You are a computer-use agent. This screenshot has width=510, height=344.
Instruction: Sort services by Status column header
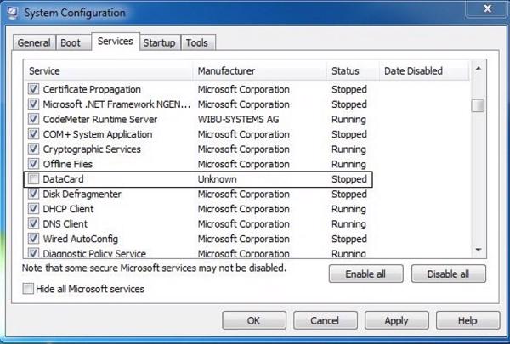345,71
